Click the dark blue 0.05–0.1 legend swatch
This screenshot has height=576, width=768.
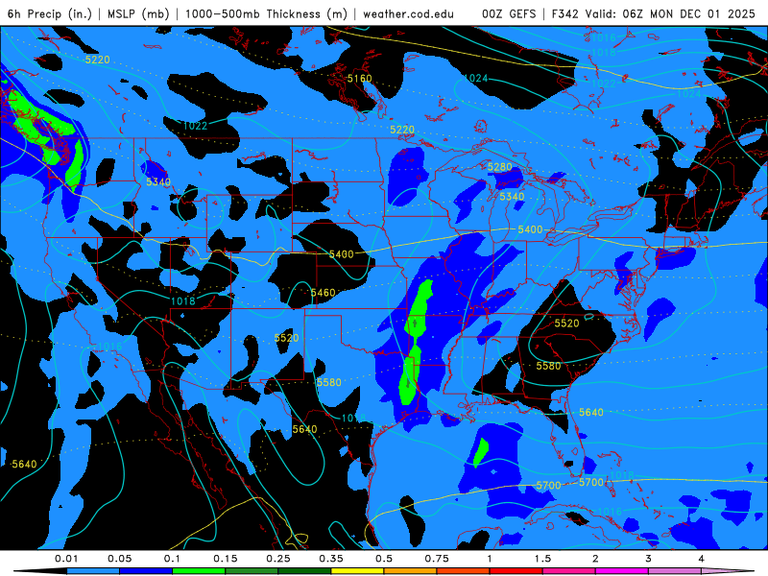(x=146, y=571)
